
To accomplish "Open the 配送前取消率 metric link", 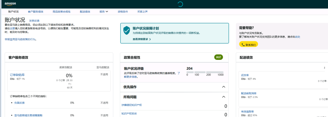I will click(249, 93).
